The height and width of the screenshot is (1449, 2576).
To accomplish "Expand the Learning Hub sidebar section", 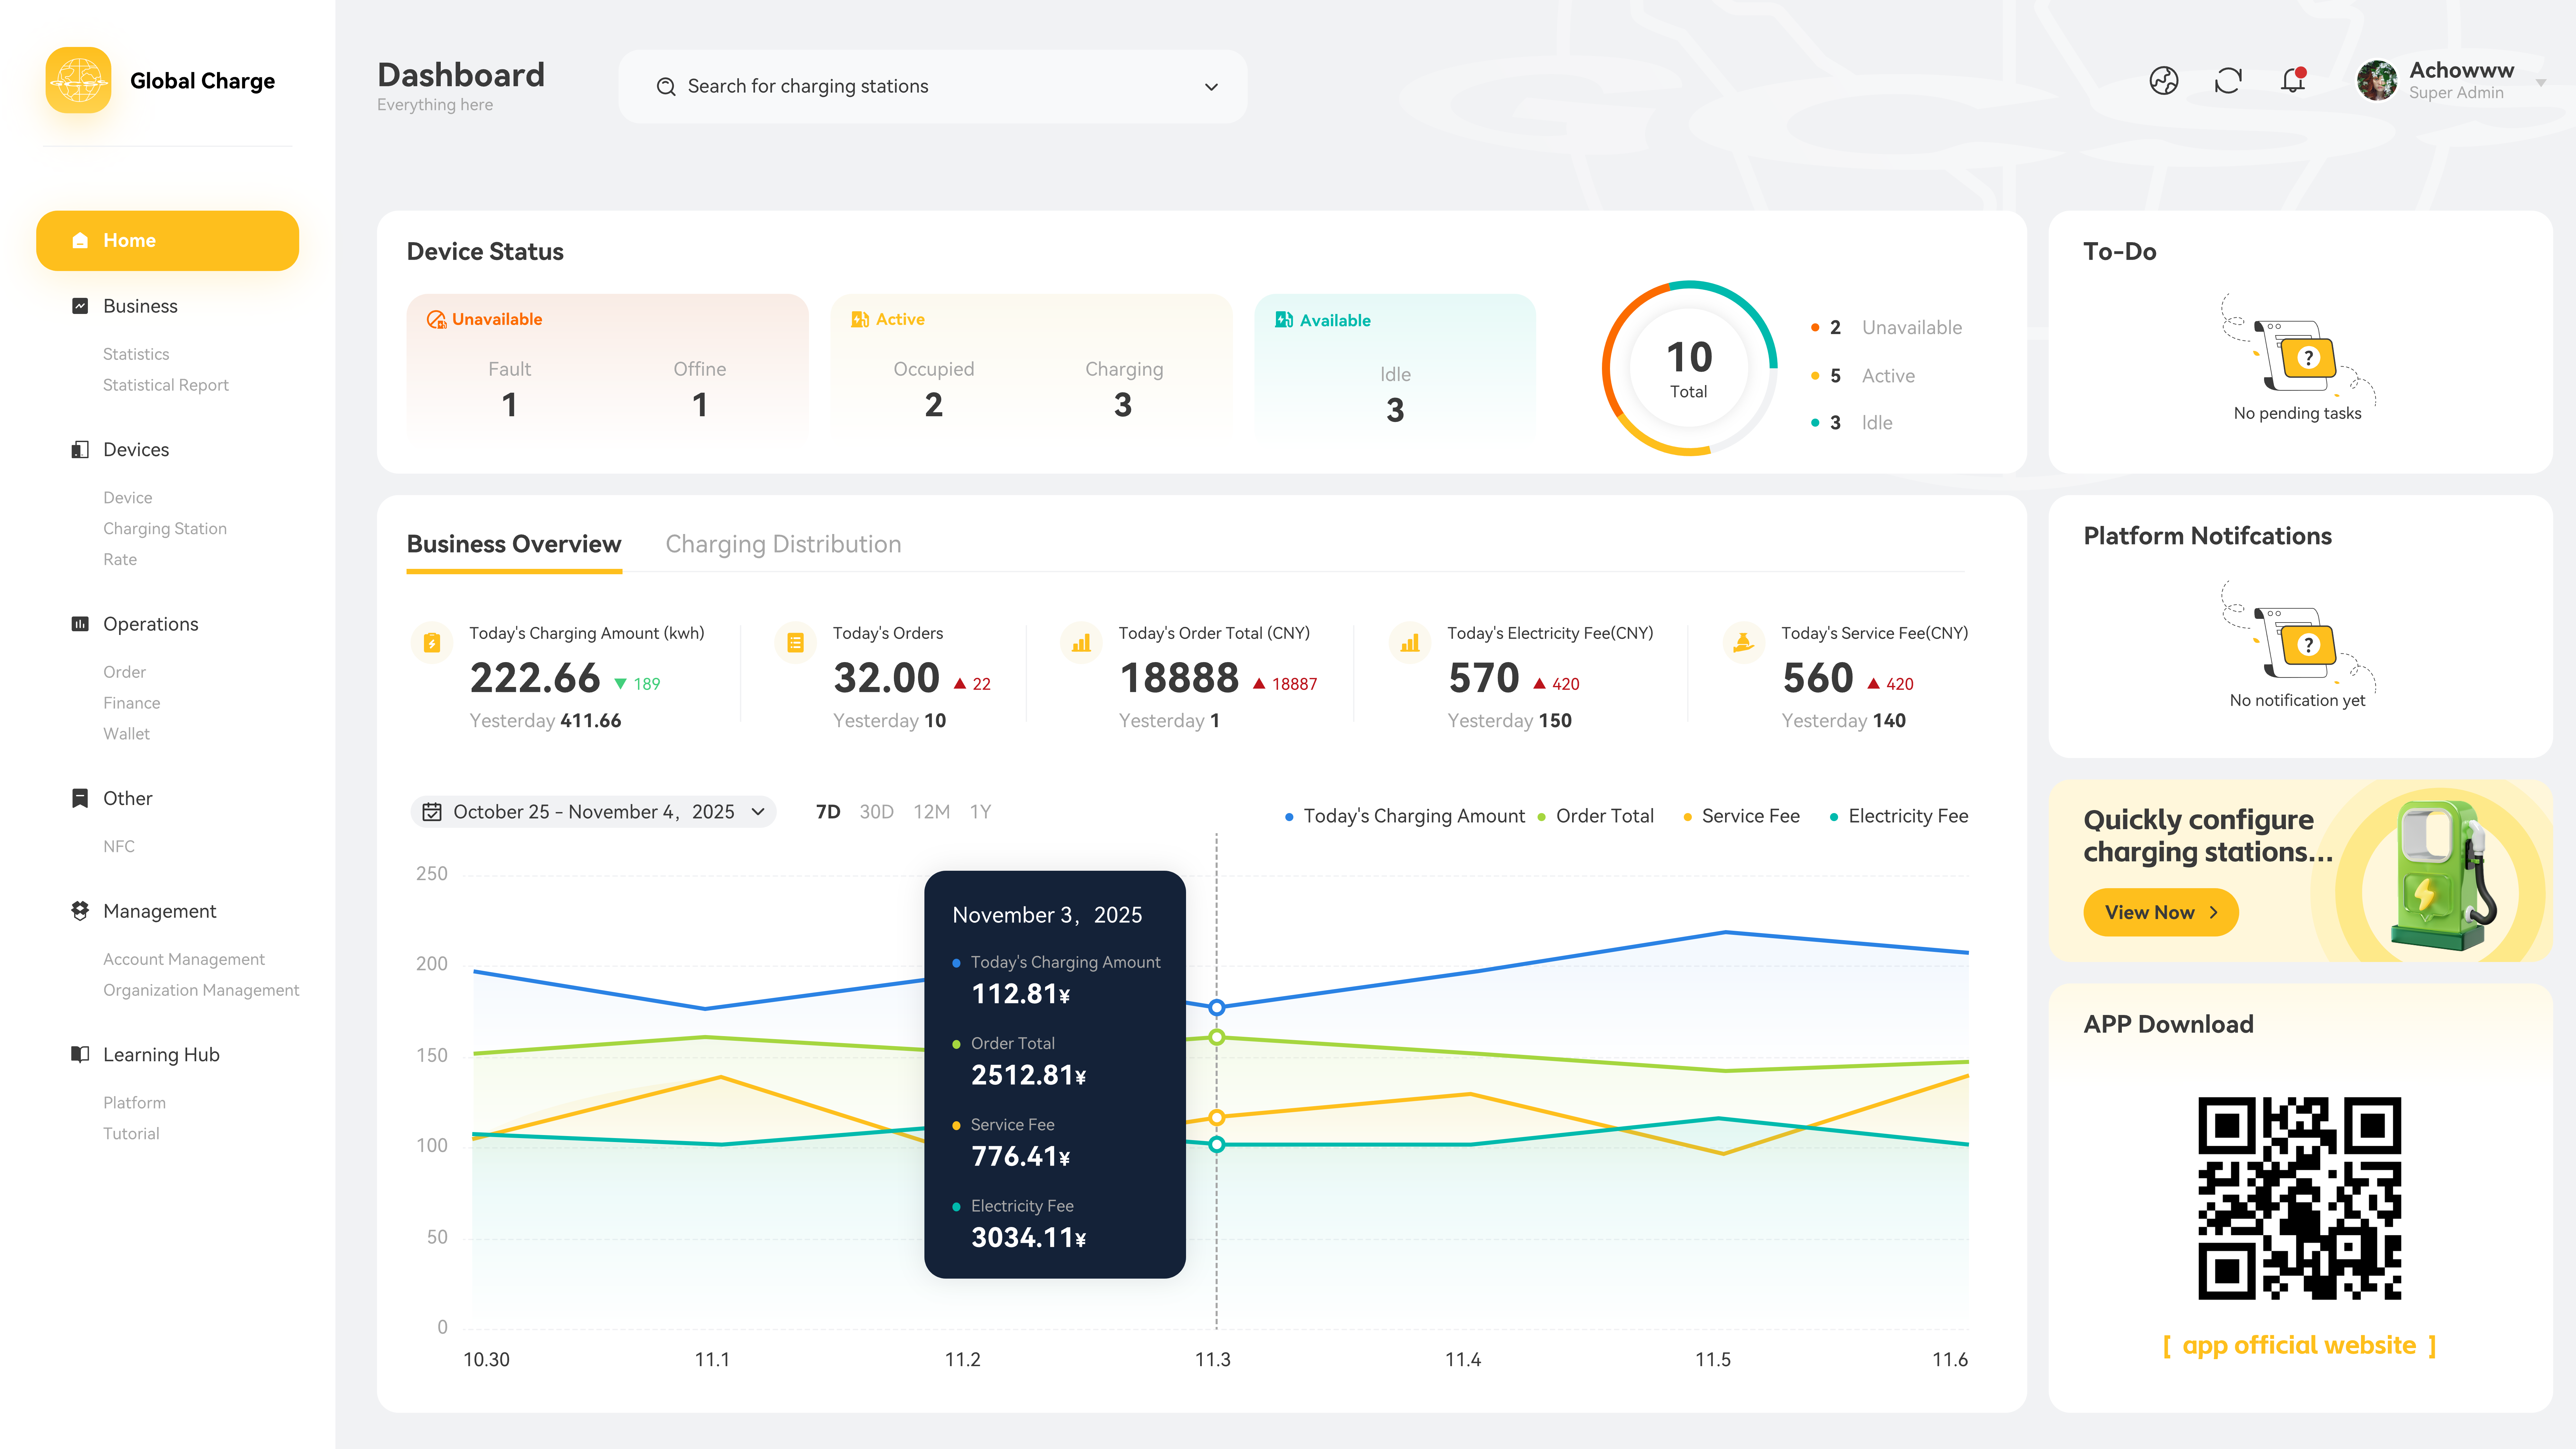I will [161, 1055].
